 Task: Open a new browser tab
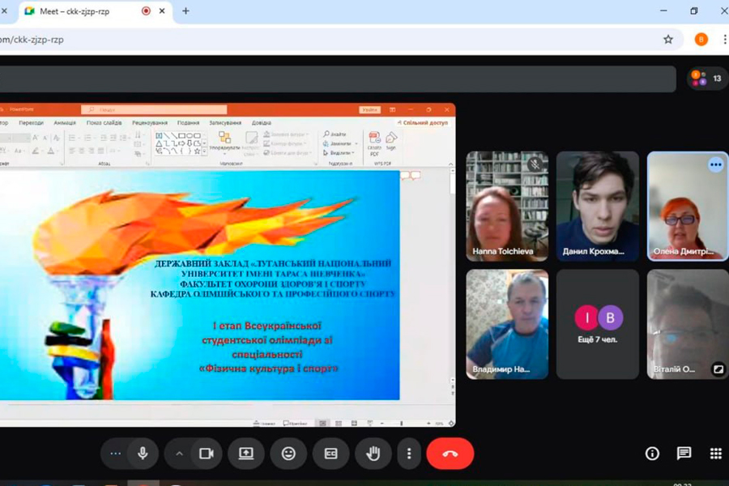[x=185, y=11]
